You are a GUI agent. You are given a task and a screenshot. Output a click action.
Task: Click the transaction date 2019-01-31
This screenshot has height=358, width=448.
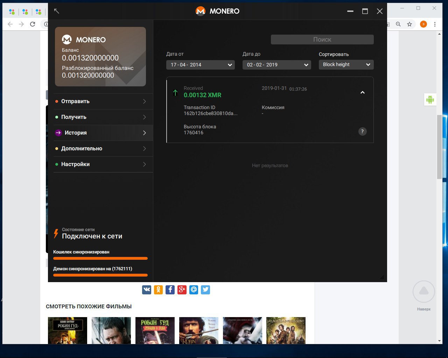click(274, 88)
